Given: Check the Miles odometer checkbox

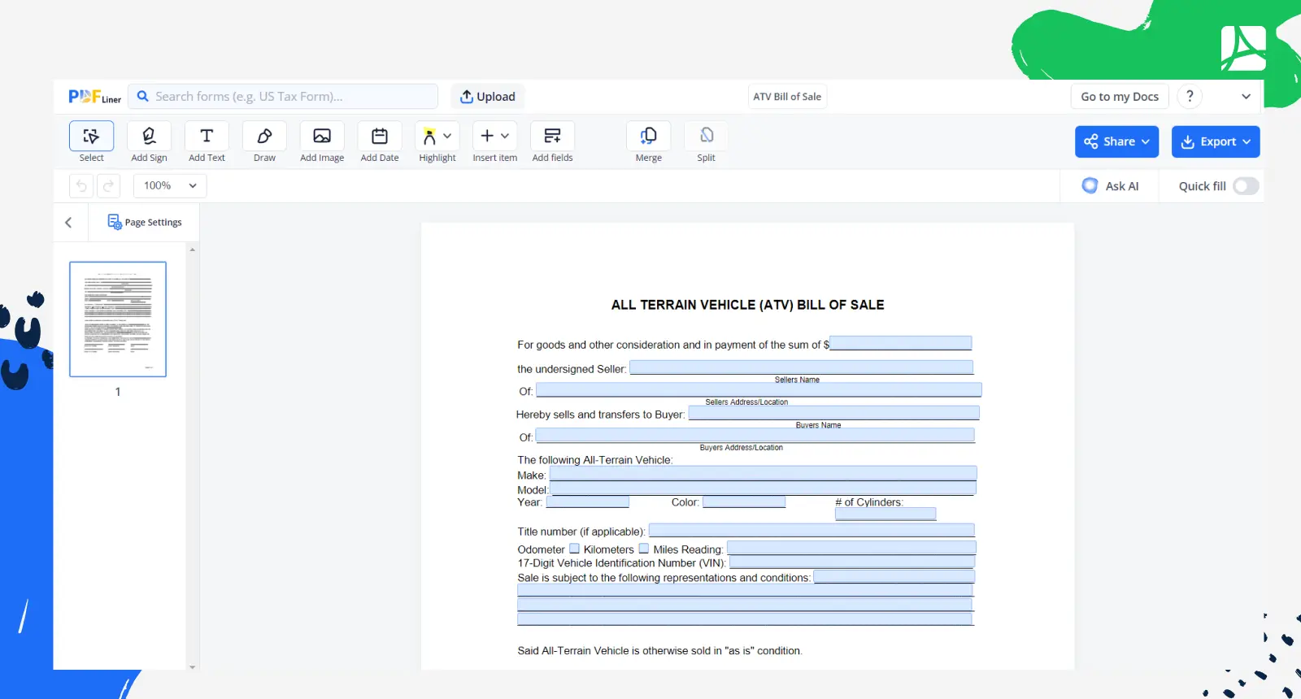Looking at the screenshot, I should click(644, 549).
